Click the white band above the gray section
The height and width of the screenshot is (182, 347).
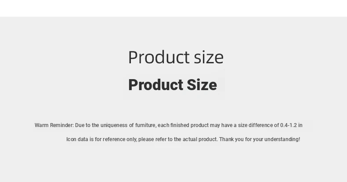(x=173, y=8)
